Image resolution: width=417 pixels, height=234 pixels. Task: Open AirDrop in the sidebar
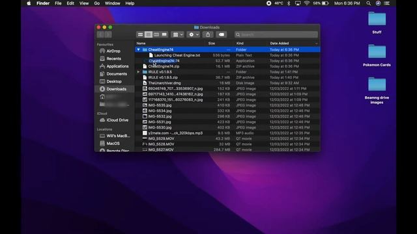[113, 51]
